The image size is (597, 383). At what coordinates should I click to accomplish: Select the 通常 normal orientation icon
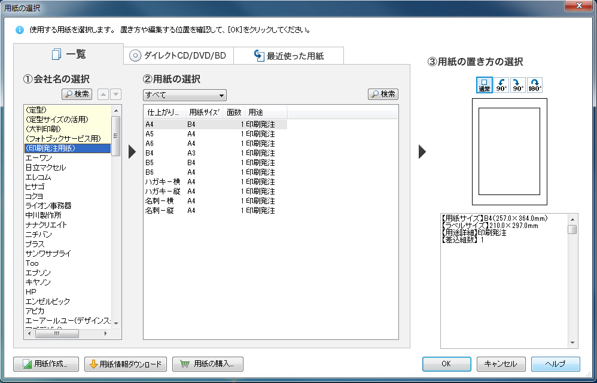click(485, 85)
